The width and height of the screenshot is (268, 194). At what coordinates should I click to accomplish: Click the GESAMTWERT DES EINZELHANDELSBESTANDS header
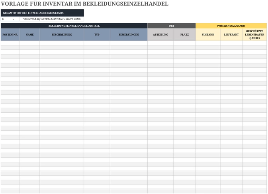pos(42,13)
